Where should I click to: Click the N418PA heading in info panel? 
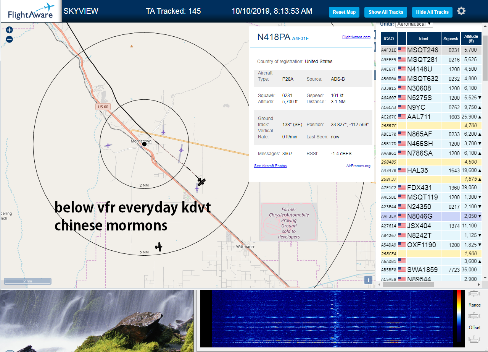274,37
